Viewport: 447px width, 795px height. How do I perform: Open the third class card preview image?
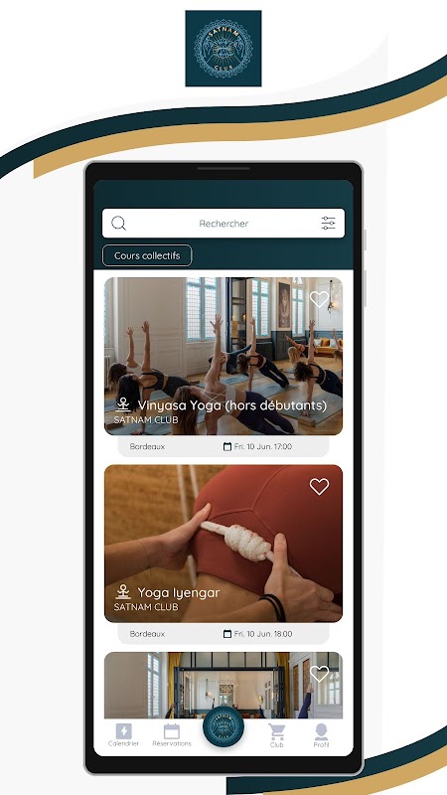coord(223,685)
